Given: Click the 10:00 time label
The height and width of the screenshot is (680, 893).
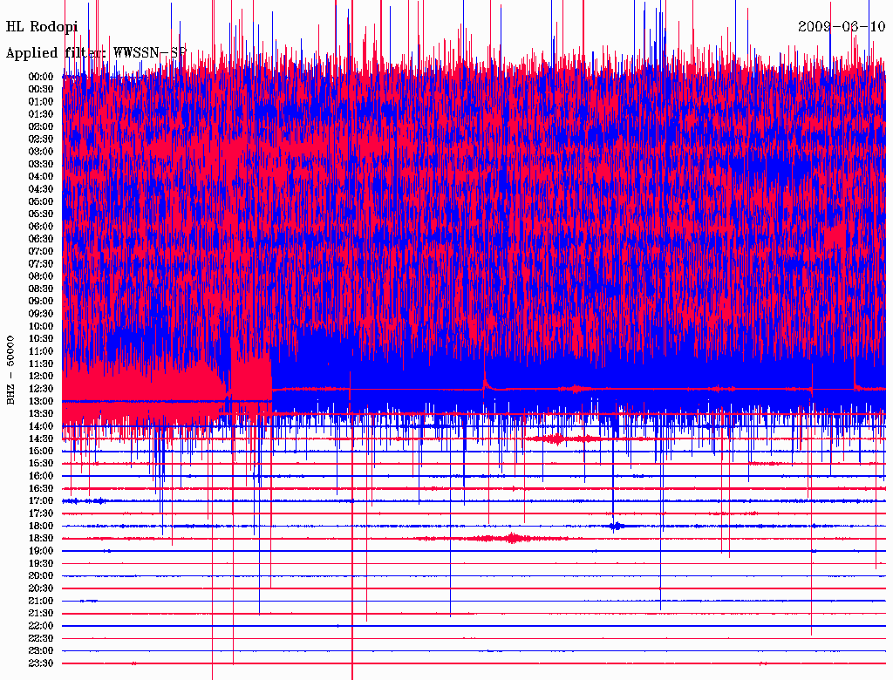Looking at the screenshot, I should [41, 326].
